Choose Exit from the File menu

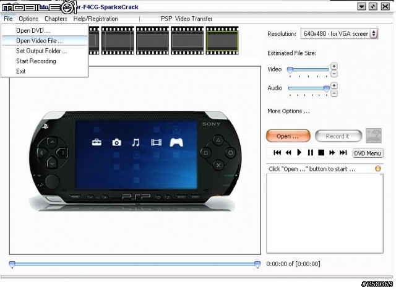45,71
